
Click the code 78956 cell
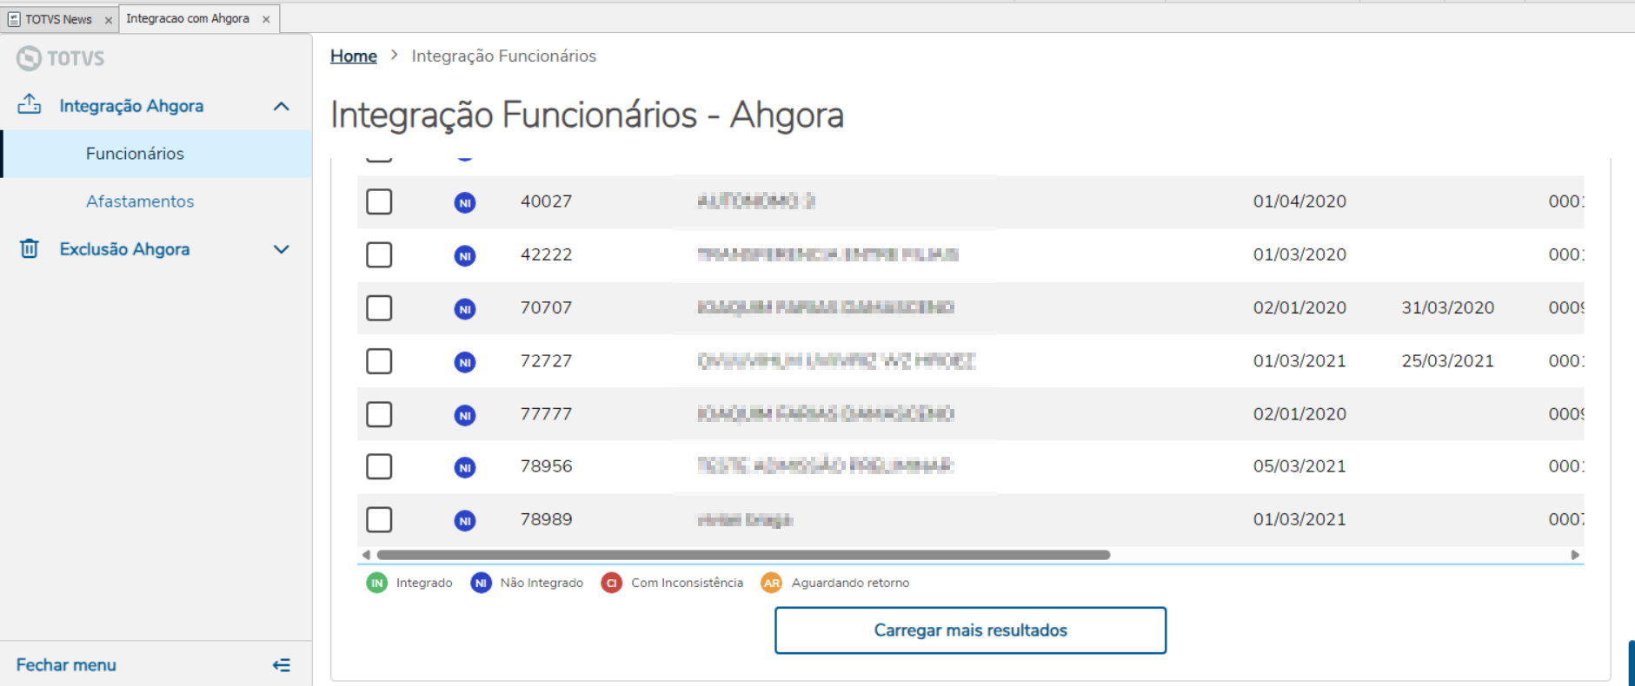(547, 466)
